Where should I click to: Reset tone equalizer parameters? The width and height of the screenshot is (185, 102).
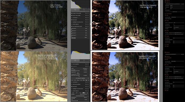pyautogui.click(x=87, y=64)
